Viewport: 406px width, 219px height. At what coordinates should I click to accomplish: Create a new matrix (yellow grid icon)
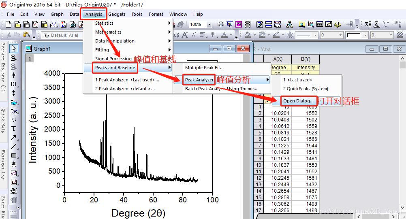[45, 24]
